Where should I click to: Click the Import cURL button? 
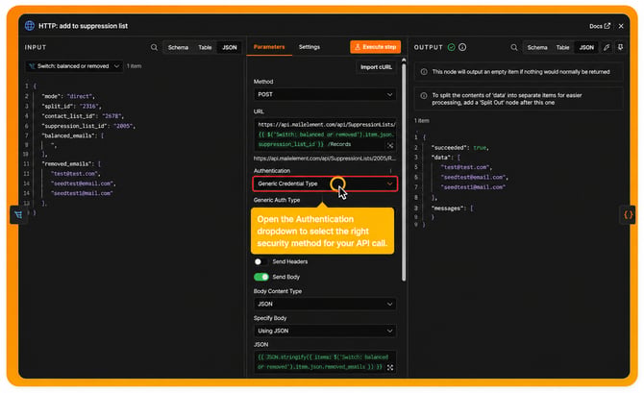coord(376,67)
